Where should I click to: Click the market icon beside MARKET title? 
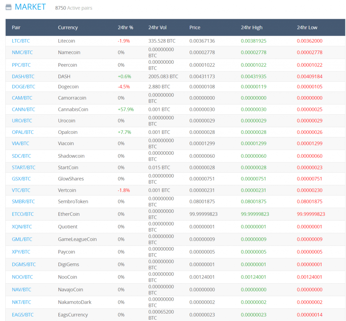[8, 7]
